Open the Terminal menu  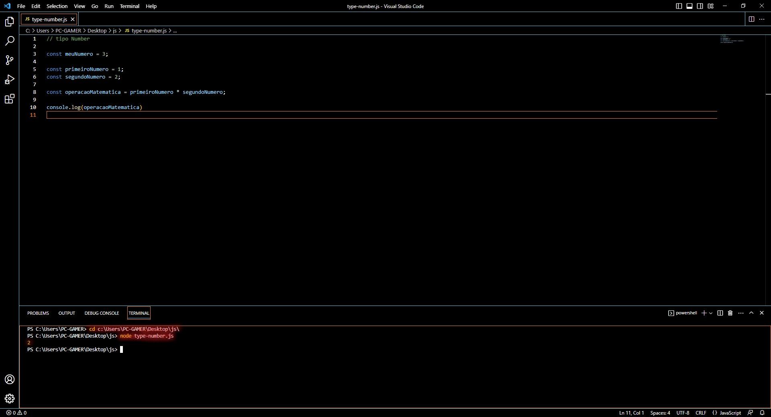point(130,6)
